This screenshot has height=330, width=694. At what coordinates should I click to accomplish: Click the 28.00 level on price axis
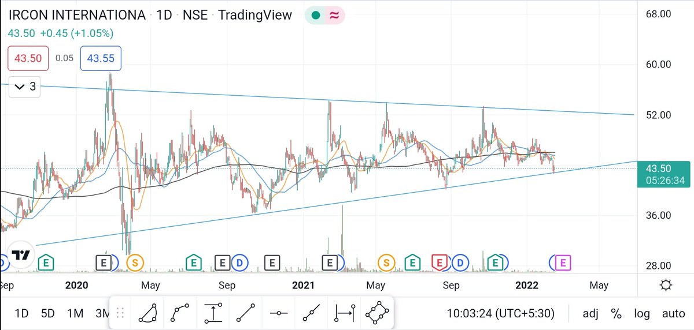tap(658, 265)
